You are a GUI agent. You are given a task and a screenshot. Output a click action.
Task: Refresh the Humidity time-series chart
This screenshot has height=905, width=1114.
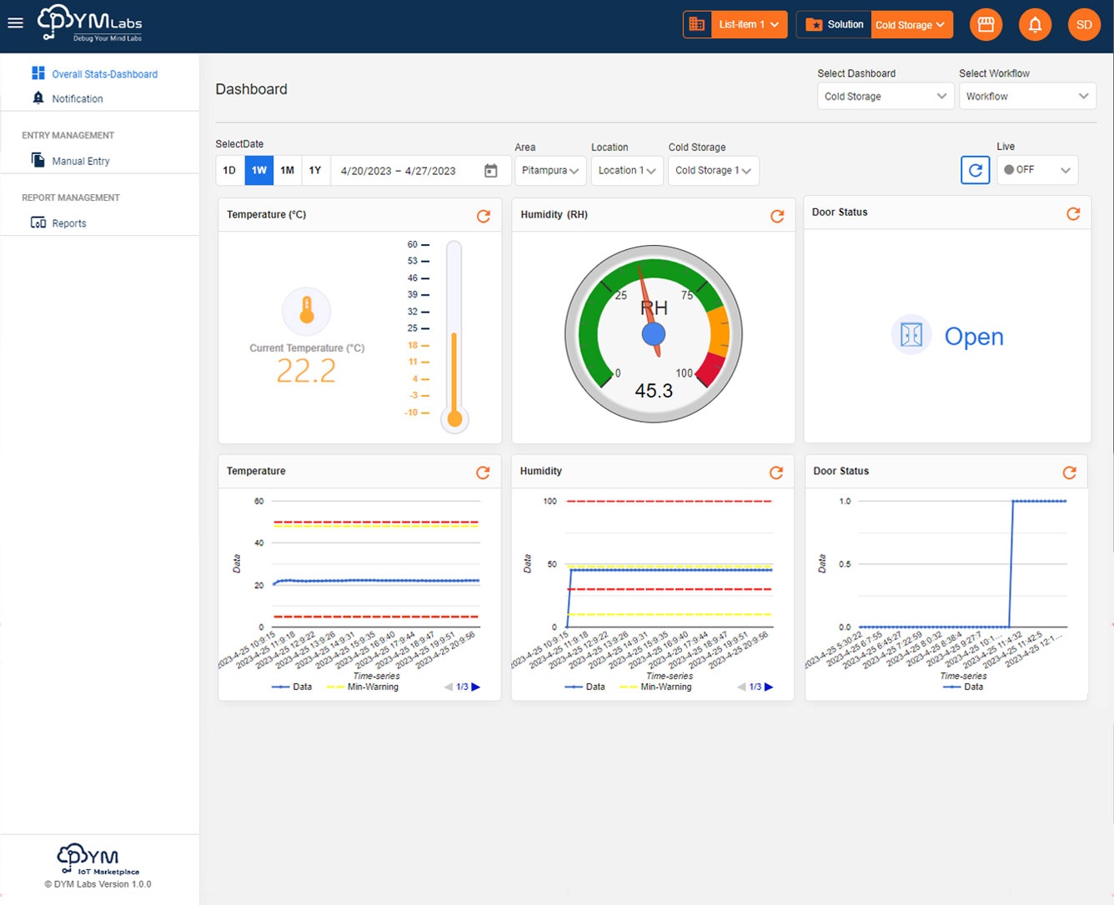coord(776,472)
